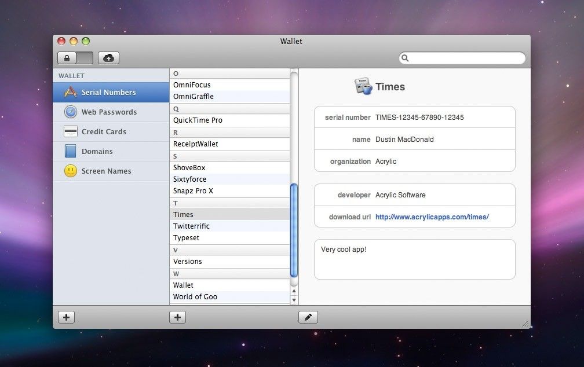Click the cloud sync toolbar icon

click(x=108, y=57)
